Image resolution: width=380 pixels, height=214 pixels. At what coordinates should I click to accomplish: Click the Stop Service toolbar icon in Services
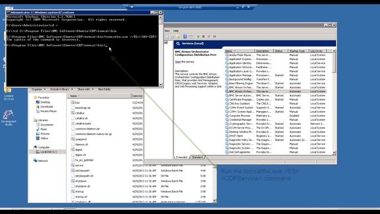(x=204, y=37)
